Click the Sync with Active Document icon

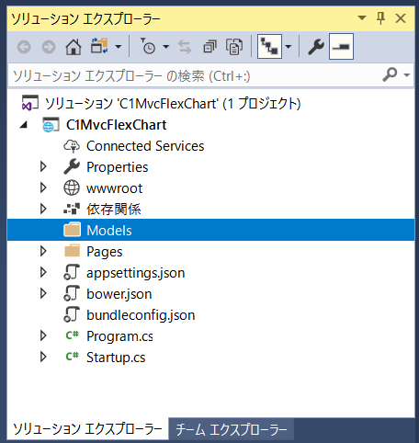point(185,47)
